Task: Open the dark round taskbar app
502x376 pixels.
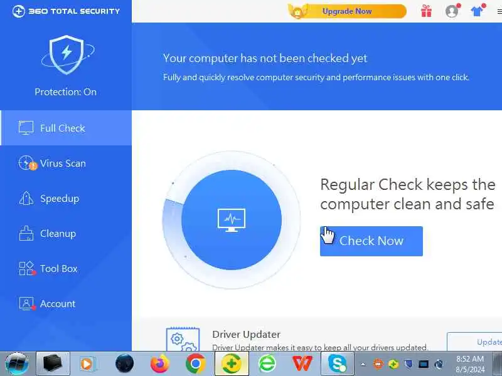Action: pyautogui.click(x=124, y=364)
